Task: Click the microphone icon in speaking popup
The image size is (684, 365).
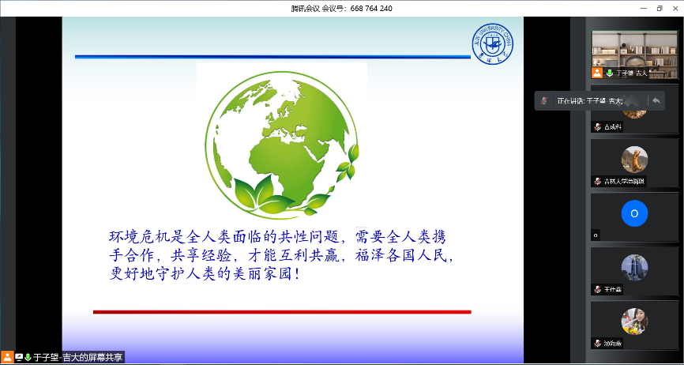Action: [544, 101]
